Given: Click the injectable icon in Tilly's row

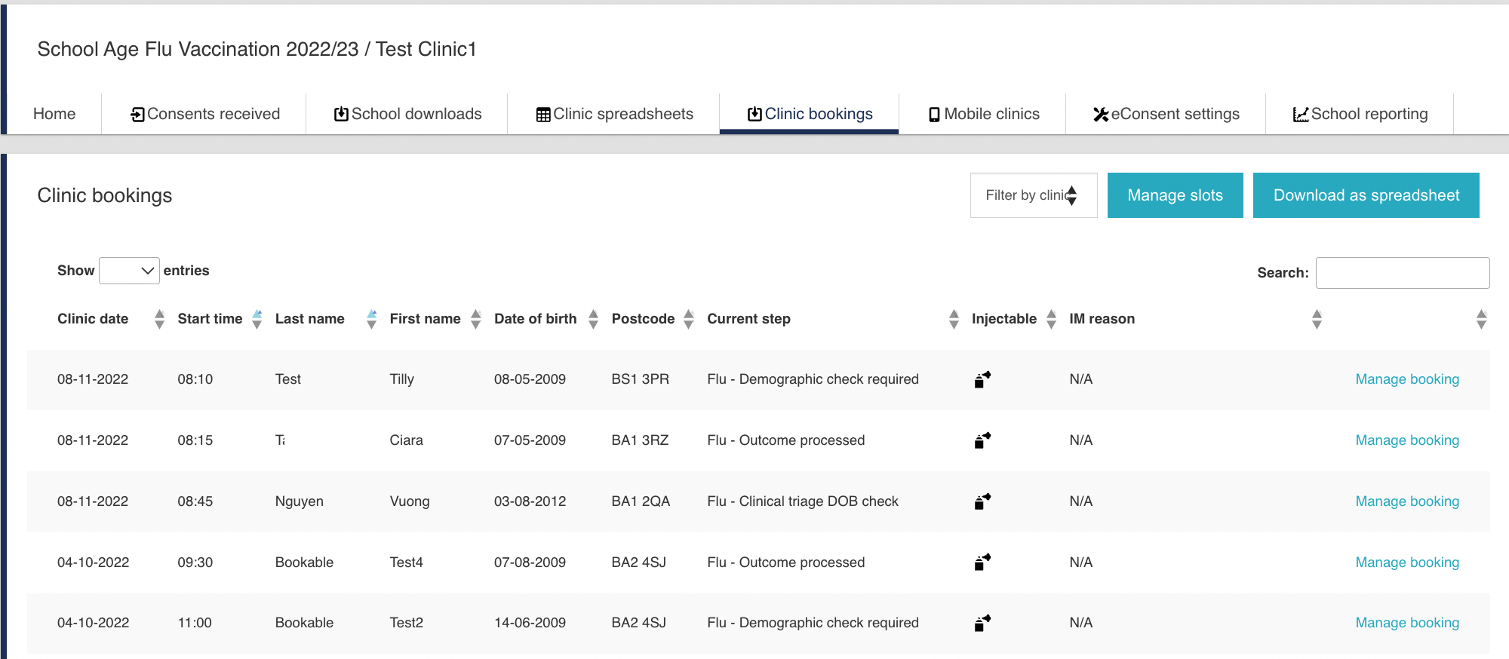Looking at the screenshot, I should tap(982, 379).
